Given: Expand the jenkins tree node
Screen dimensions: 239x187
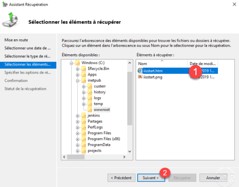Looking at the screenshot, I should (77, 116).
